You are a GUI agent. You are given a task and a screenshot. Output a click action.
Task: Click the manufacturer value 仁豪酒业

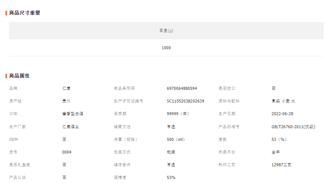70,127
